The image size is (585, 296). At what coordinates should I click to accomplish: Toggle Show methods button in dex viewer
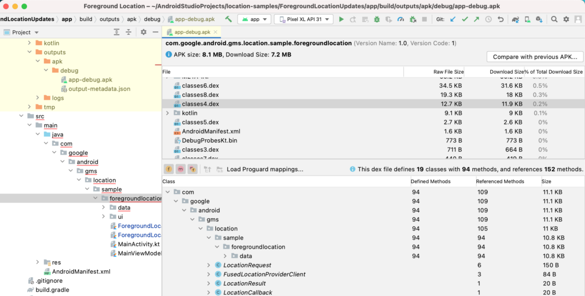tap(181, 169)
